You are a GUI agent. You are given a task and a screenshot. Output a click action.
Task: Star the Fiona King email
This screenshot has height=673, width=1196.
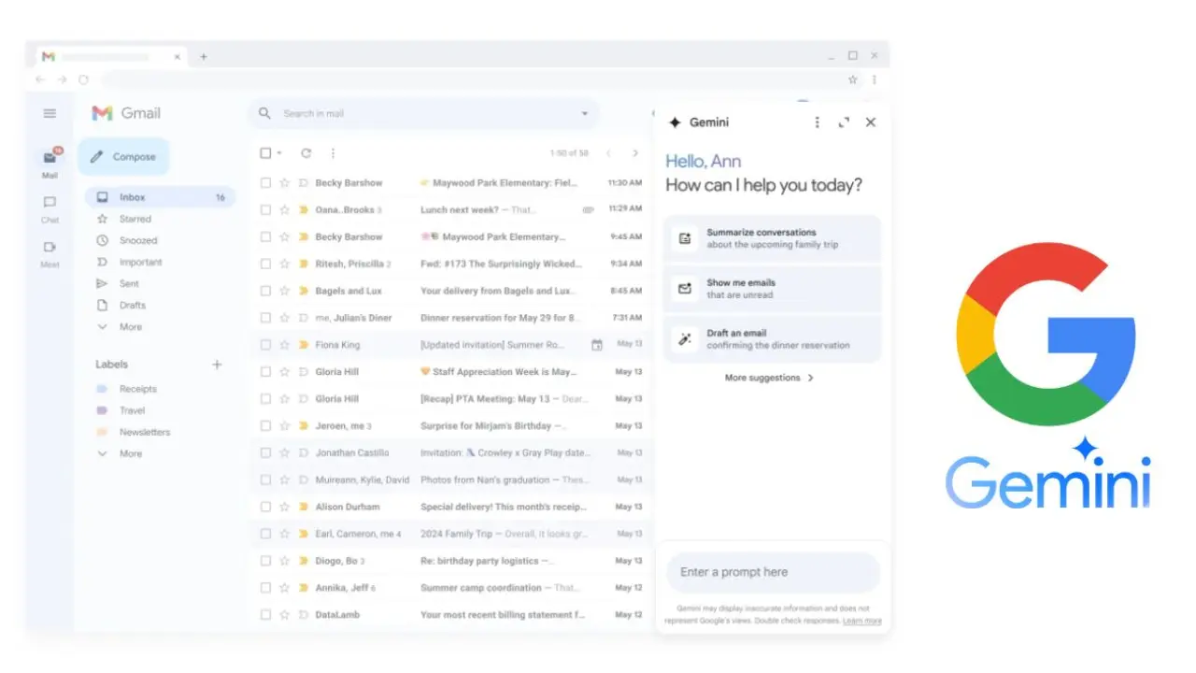pyautogui.click(x=285, y=345)
